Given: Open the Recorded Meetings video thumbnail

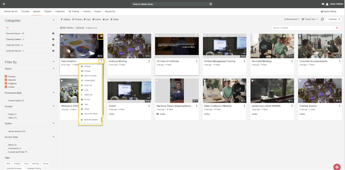Looking at the screenshot, I should click(272, 46).
